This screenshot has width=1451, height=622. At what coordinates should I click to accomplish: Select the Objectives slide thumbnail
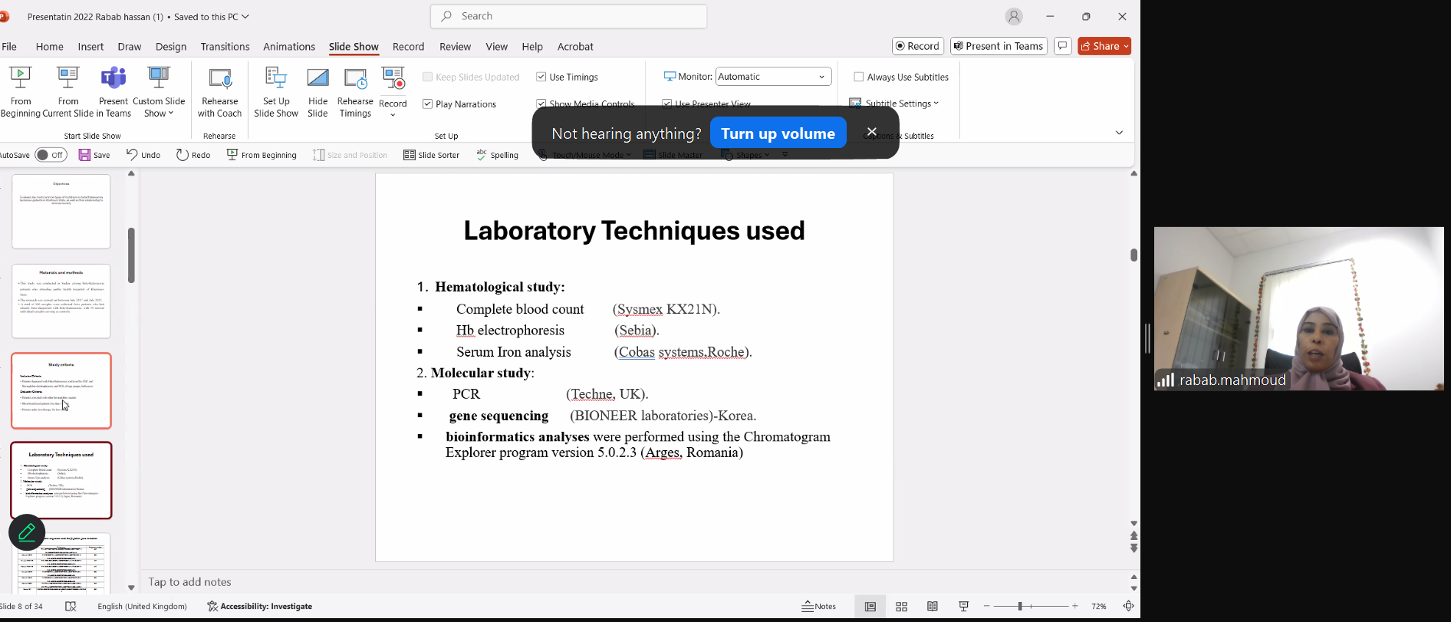tap(61, 212)
